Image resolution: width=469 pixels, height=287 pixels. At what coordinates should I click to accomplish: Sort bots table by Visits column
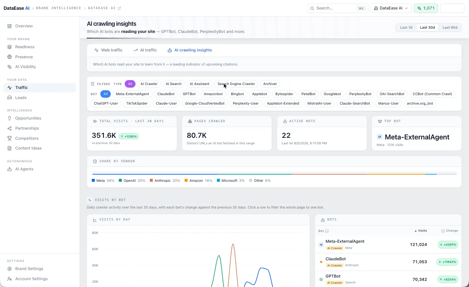point(421,231)
